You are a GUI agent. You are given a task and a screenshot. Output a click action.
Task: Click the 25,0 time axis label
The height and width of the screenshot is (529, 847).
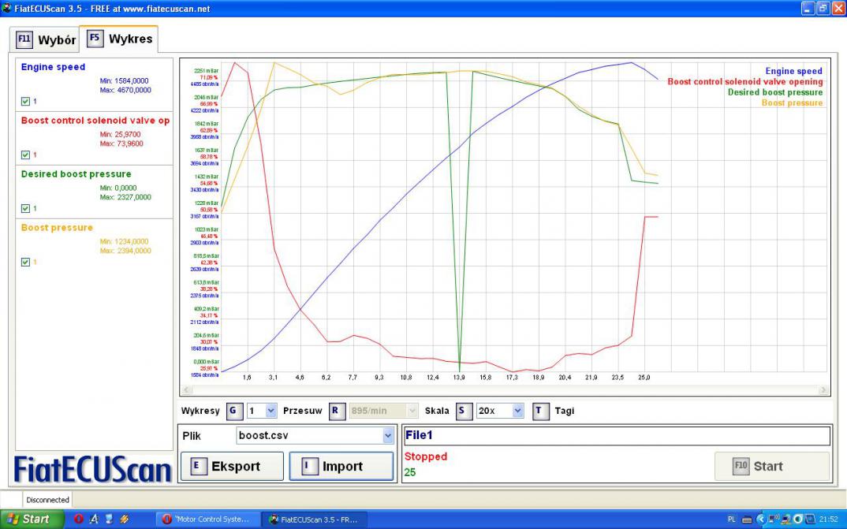(644, 378)
